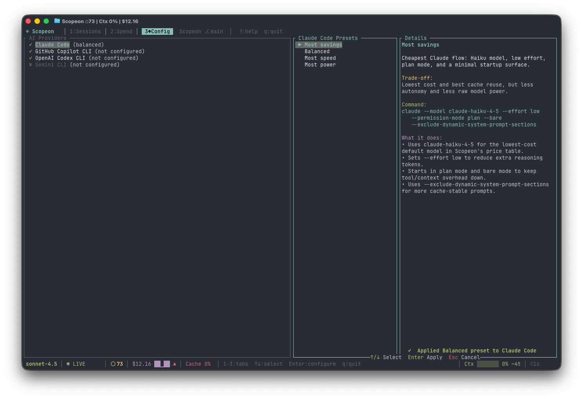
Task: Click the $12.16 cost in status bar
Action: click(x=142, y=364)
